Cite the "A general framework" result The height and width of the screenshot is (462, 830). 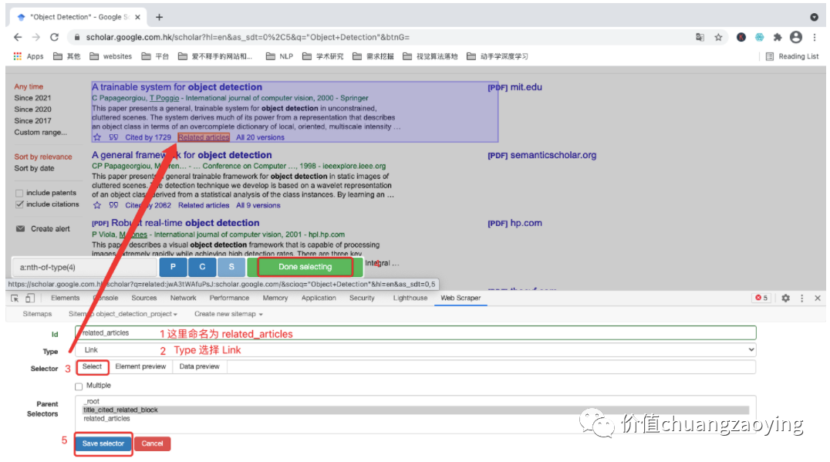click(113, 205)
